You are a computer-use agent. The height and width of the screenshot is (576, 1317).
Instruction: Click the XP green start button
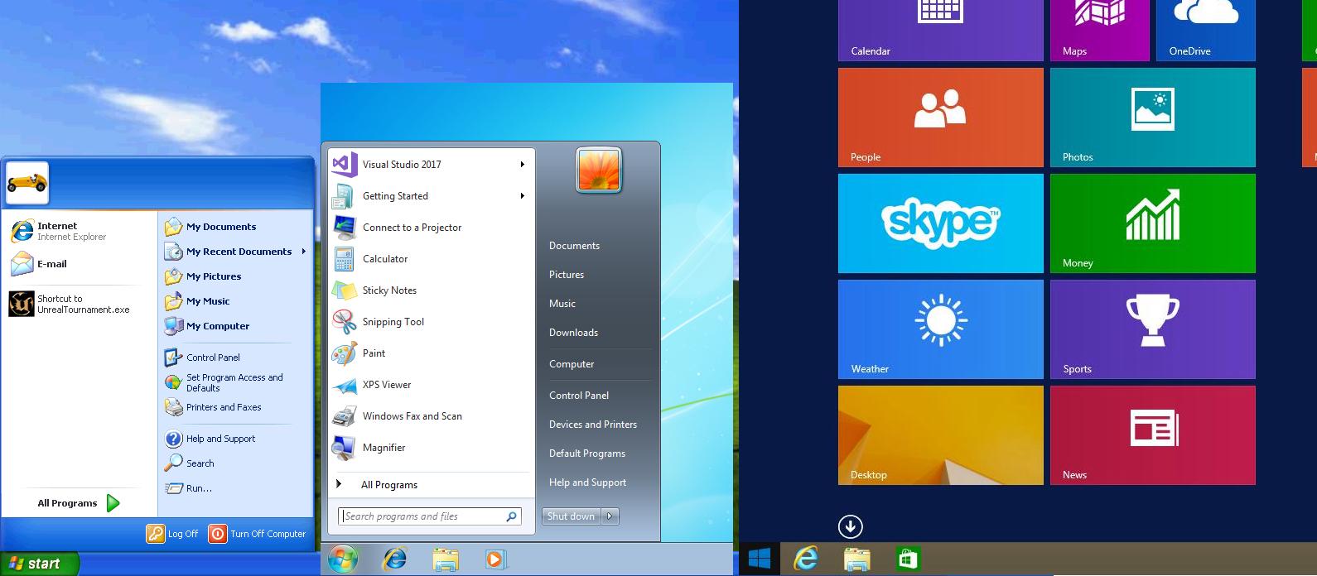click(x=40, y=564)
